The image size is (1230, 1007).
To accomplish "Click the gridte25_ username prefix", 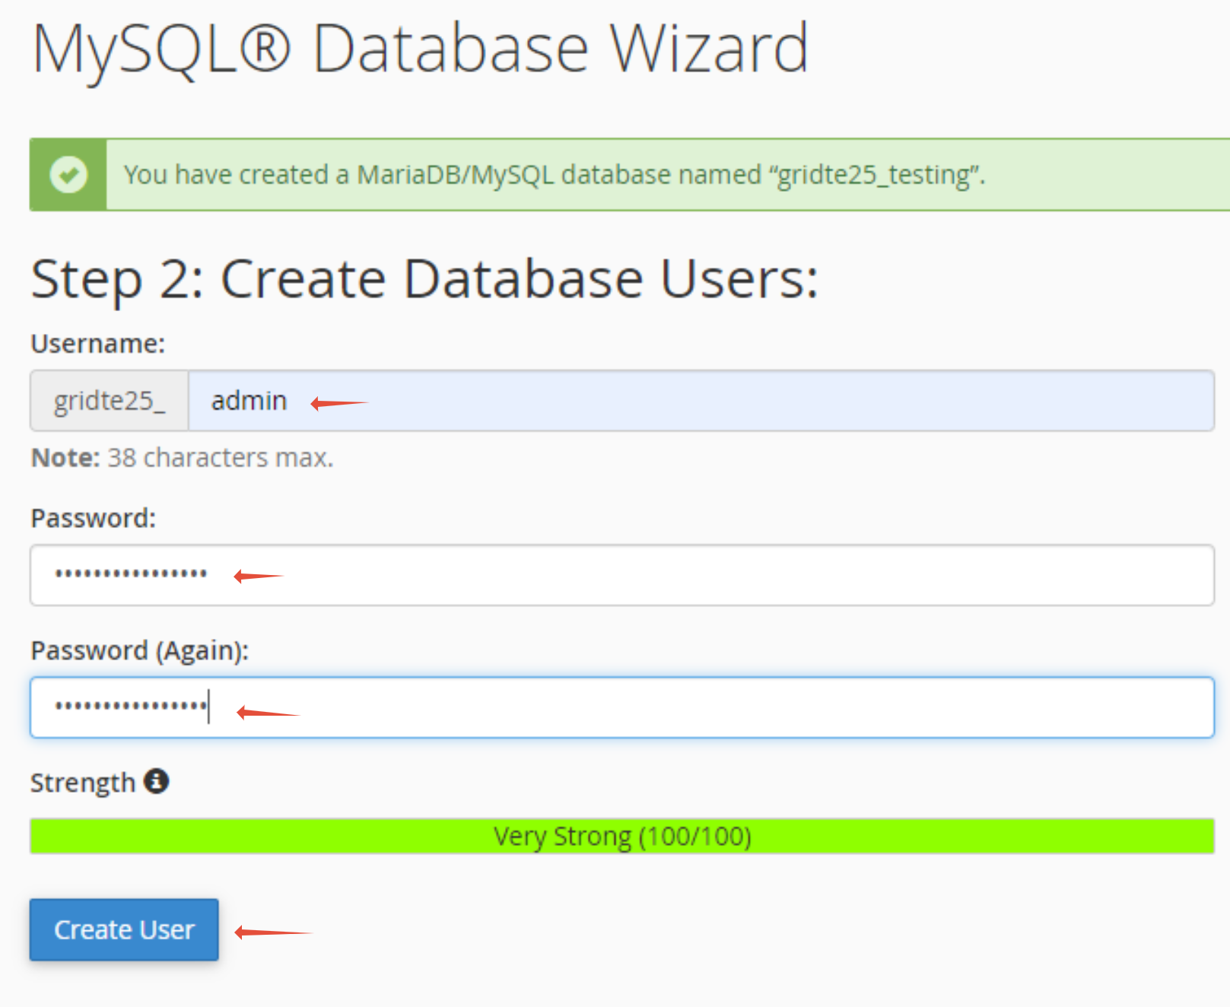I will [x=110, y=401].
